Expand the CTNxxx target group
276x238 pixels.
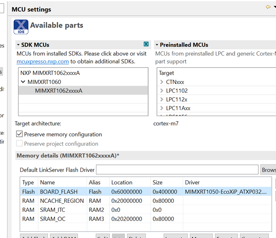tap(162, 82)
